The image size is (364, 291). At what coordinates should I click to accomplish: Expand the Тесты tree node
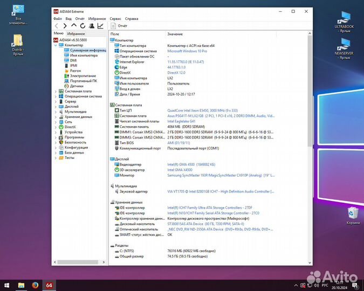click(56, 158)
